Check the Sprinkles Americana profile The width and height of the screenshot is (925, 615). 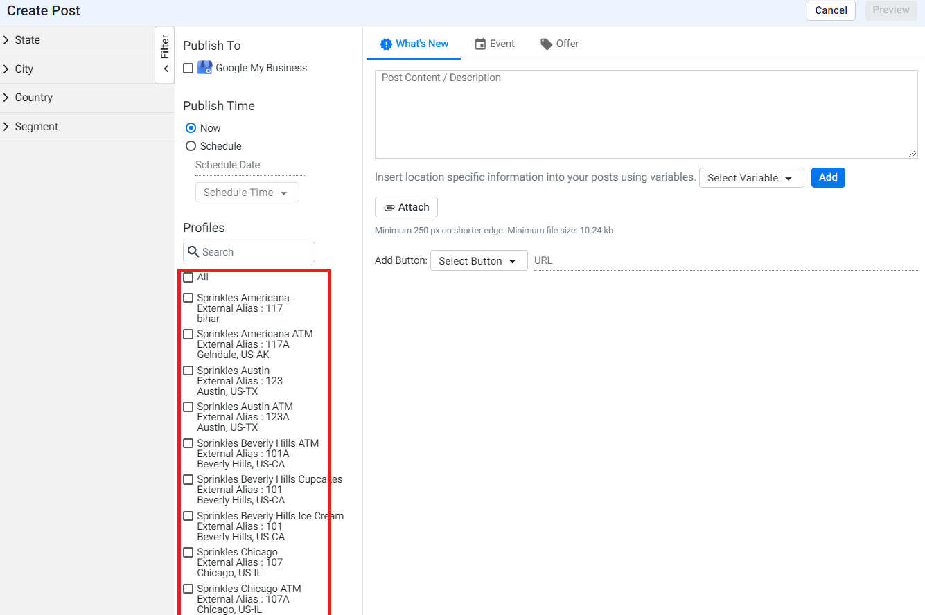pyautogui.click(x=188, y=298)
